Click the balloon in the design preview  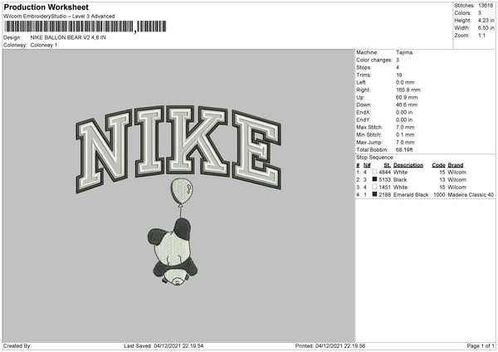(x=181, y=191)
